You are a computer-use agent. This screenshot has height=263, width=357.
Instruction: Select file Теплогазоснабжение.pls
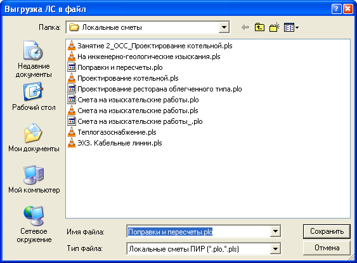point(112,132)
